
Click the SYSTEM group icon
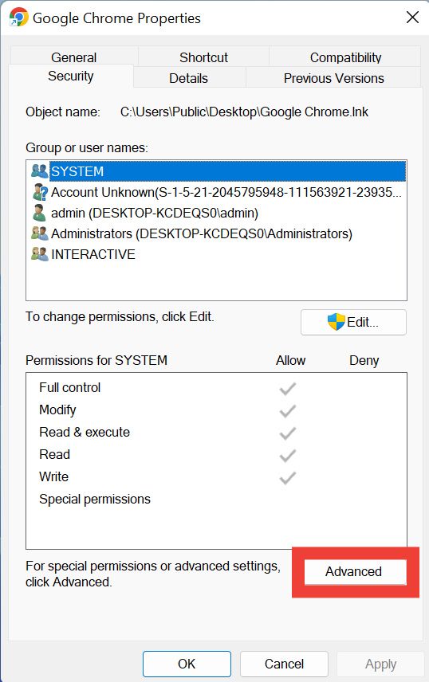[x=40, y=171]
